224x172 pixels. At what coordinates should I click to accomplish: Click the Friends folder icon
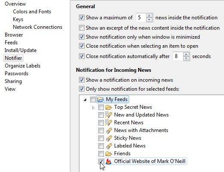(x=109, y=154)
